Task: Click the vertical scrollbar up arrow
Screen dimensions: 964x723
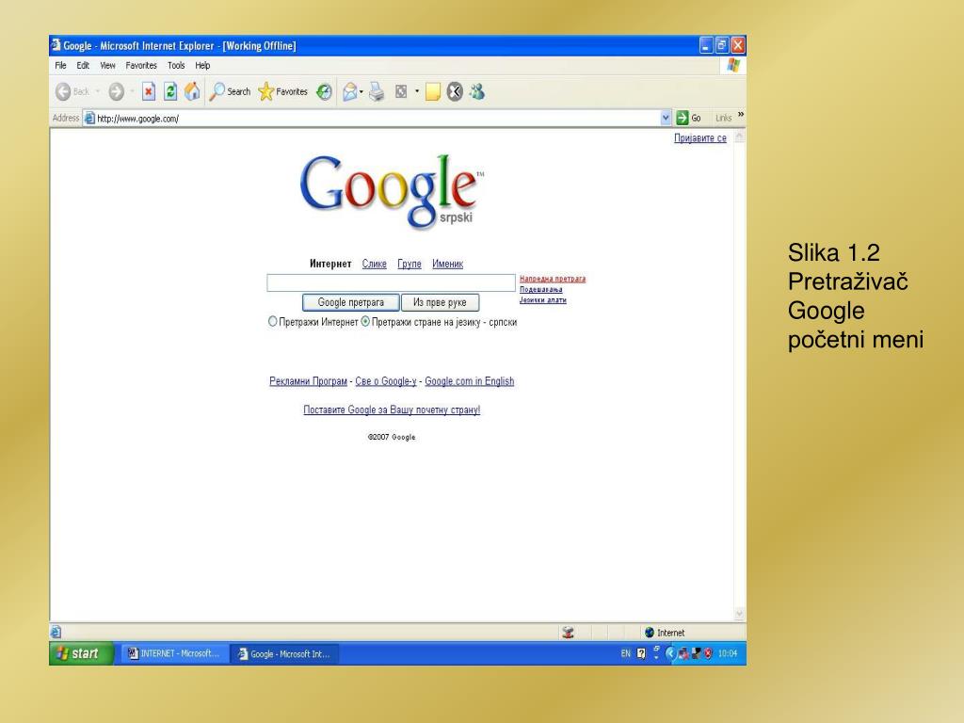Action: [x=739, y=137]
